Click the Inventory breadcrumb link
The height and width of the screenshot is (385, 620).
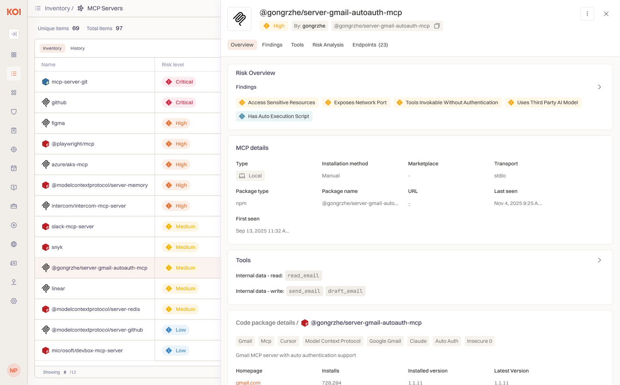57,8
